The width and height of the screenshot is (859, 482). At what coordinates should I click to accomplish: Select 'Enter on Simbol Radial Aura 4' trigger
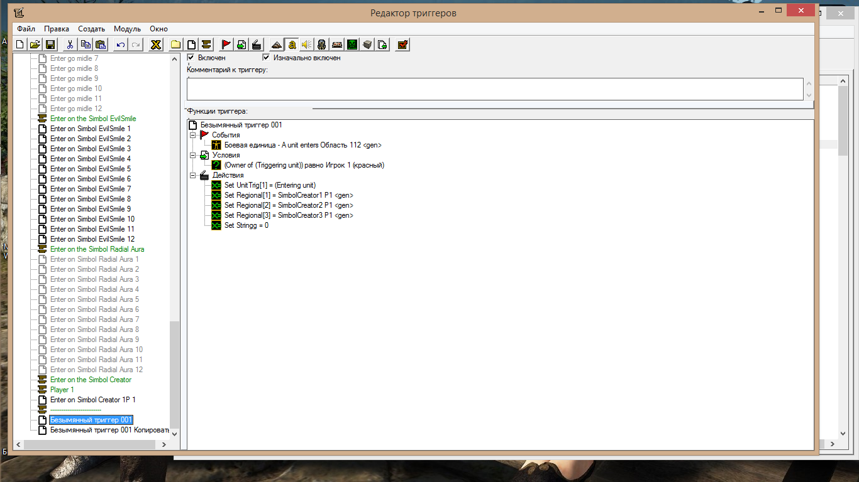click(94, 289)
